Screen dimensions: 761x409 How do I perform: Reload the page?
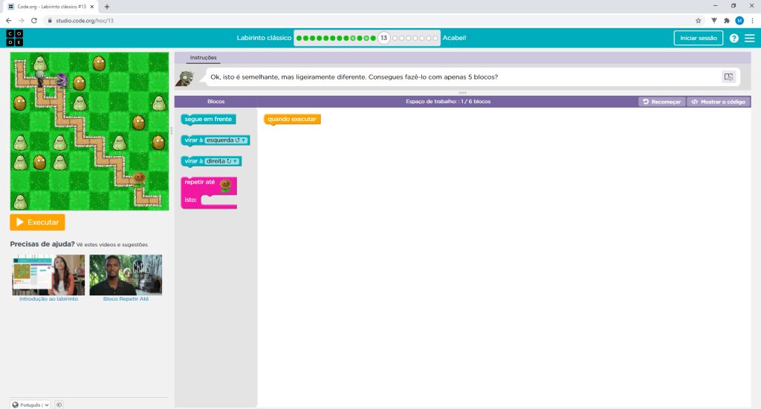click(34, 20)
